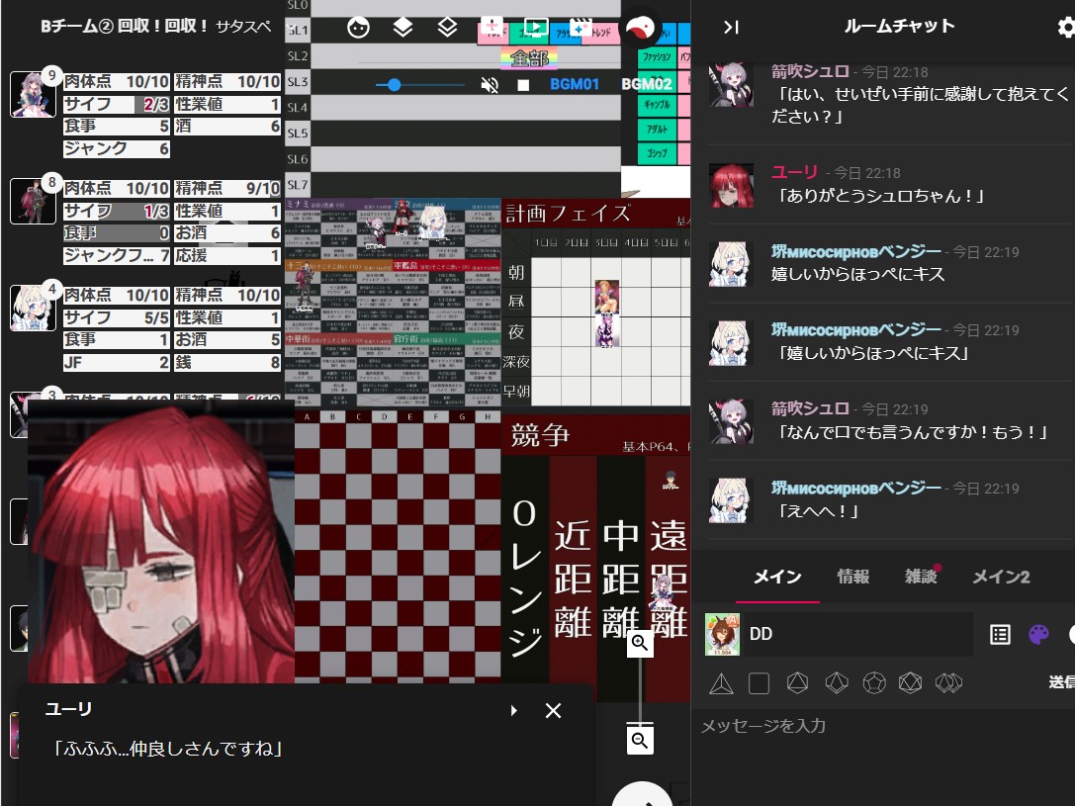The image size is (1075, 806).
Task: Adjust the BGM volume slider
Action: pos(419,85)
